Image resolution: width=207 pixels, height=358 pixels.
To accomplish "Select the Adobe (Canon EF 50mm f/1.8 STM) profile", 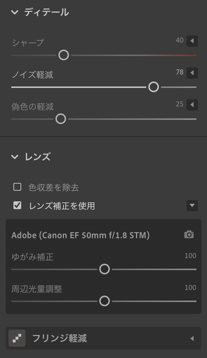I will 81,235.
